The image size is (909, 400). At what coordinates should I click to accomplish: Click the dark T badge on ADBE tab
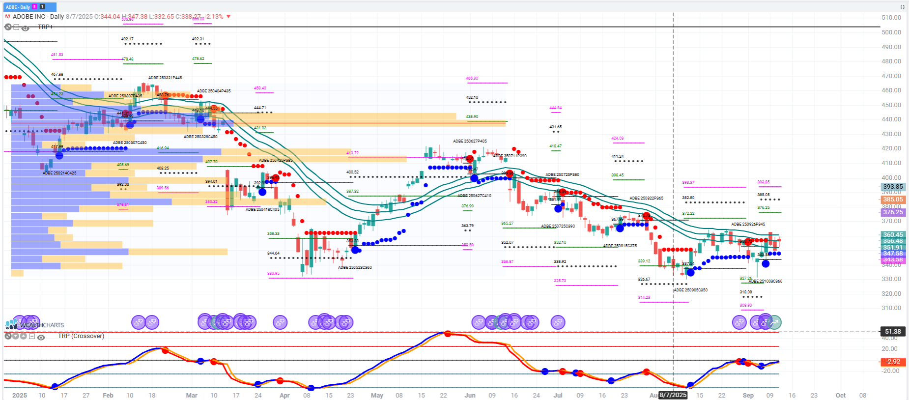(42, 7)
